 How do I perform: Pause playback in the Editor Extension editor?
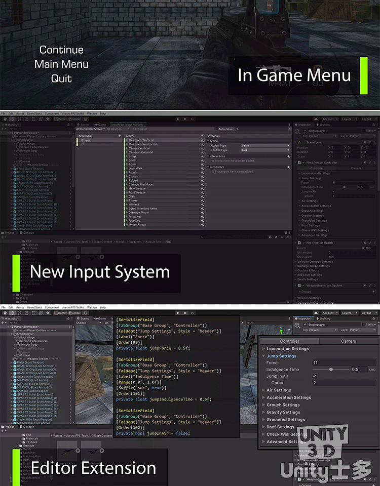[185, 313]
